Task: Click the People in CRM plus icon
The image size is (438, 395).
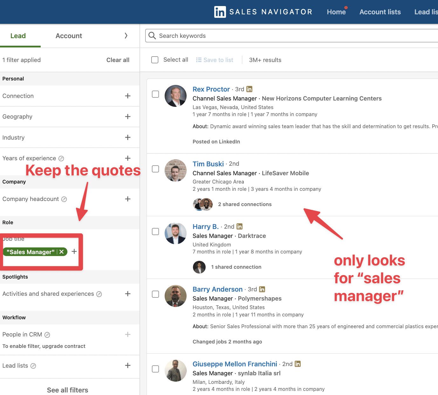Action: pyautogui.click(x=128, y=334)
